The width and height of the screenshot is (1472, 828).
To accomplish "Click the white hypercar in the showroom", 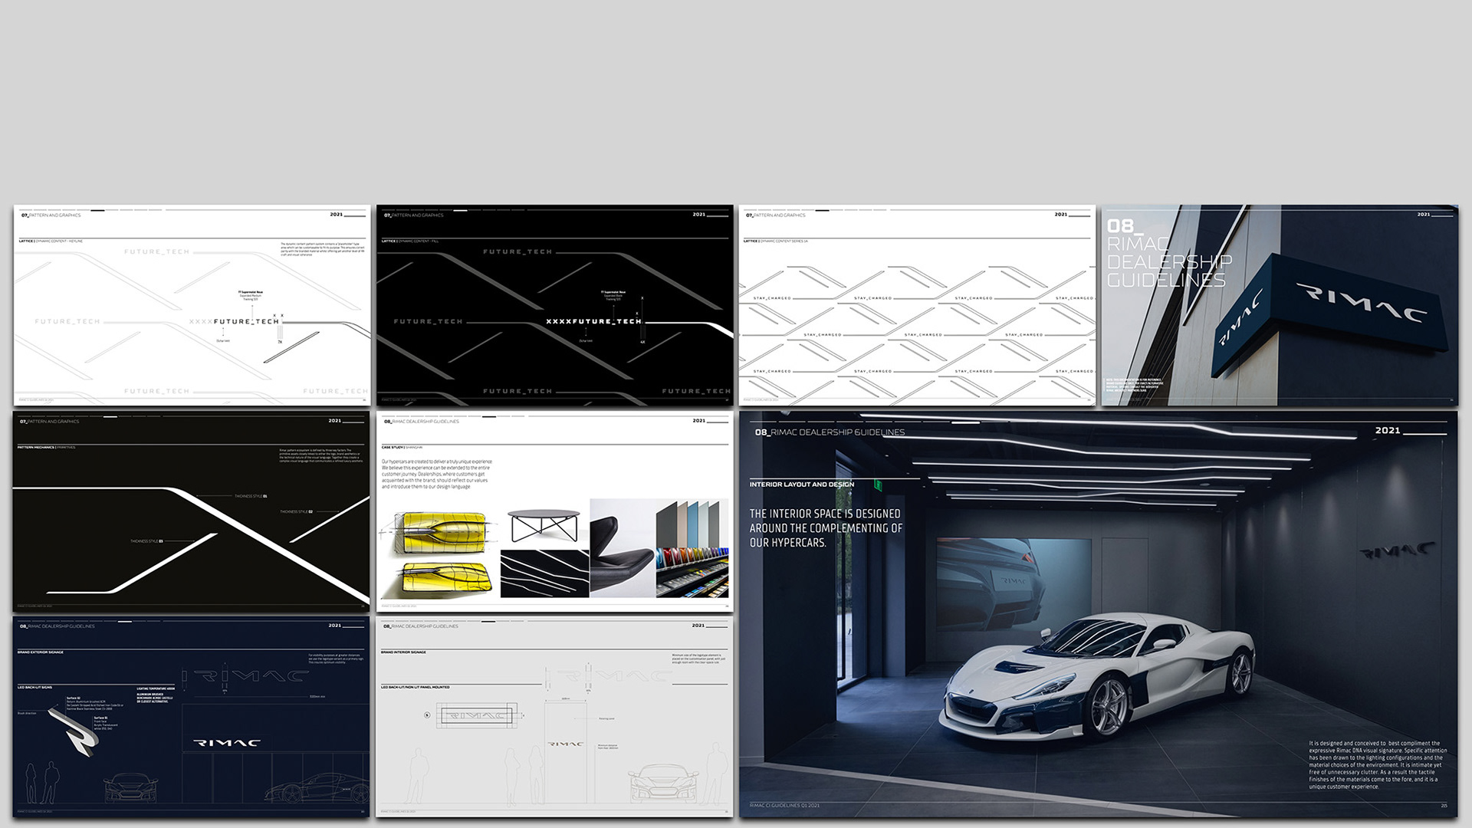I will (1097, 679).
